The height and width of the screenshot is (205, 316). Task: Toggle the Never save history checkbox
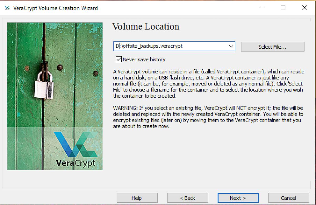click(118, 59)
